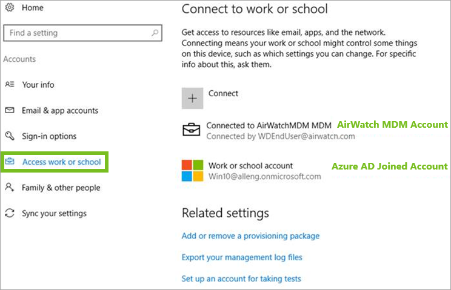Click the Your info person icon

(x=10, y=84)
